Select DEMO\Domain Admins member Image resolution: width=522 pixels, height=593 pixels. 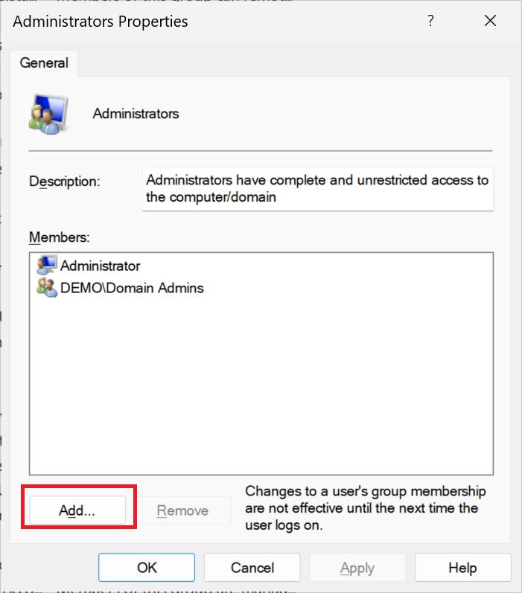click(132, 288)
